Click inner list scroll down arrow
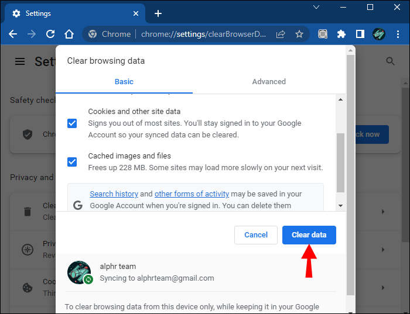 (x=340, y=206)
